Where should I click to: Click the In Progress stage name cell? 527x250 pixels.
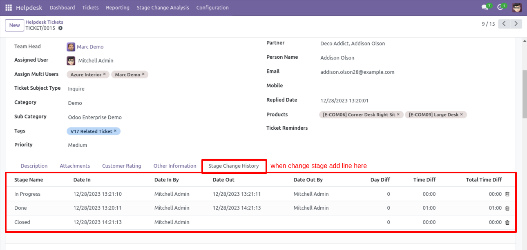(27, 194)
